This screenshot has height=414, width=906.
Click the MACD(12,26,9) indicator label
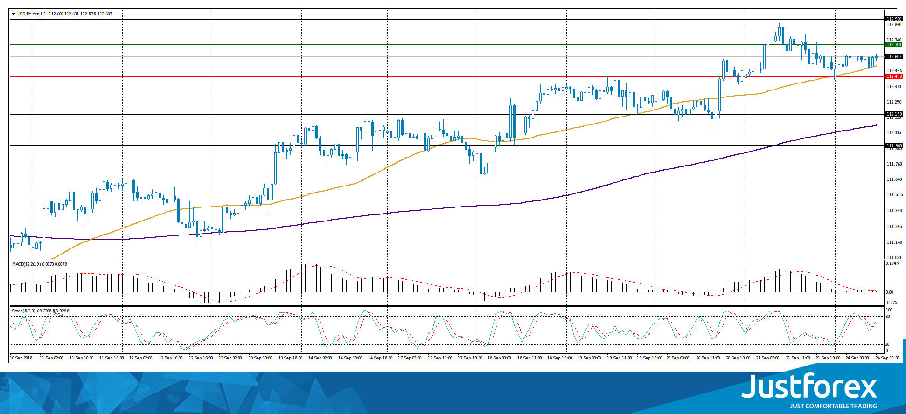pyautogui.click(x=27, y=264)
